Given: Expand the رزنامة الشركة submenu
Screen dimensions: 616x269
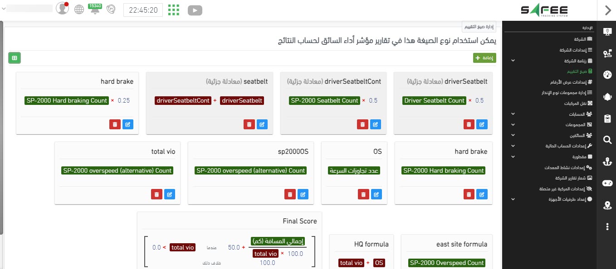Looking at the screenshot, I should 513,61.
